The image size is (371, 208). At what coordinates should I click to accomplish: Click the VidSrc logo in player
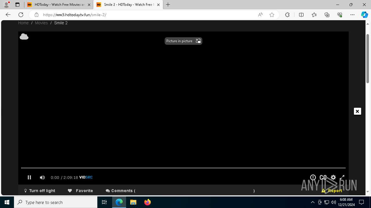[x=86, y=177]
